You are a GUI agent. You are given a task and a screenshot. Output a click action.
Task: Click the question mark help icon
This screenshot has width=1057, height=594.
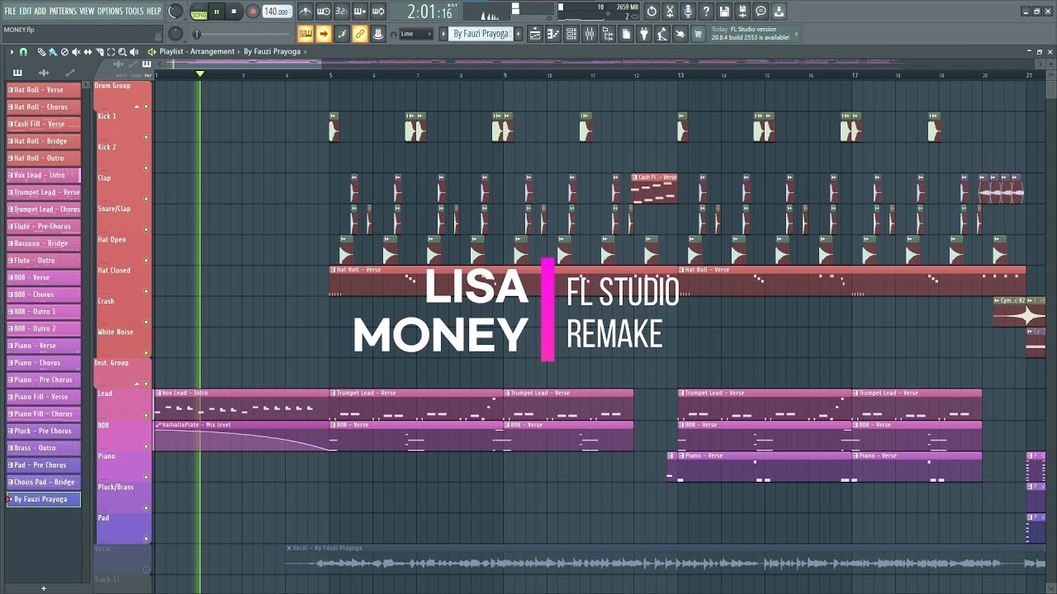(706, 12)
